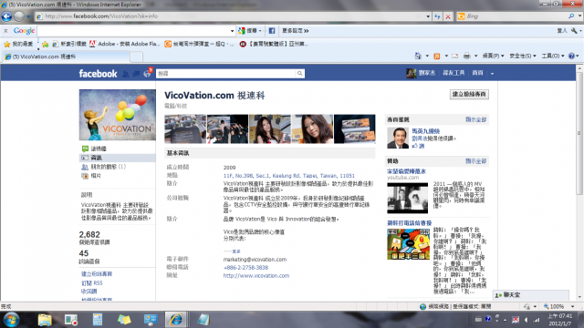Open the print button dropdown arrow
The image size is (584, 328).
475,56
